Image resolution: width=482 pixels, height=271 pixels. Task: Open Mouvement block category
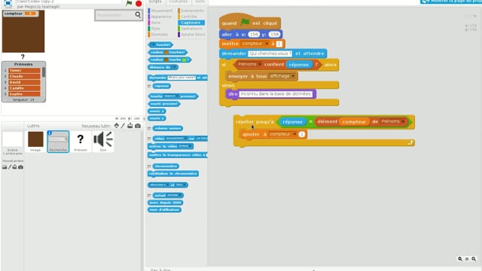(x=160, y=11)
